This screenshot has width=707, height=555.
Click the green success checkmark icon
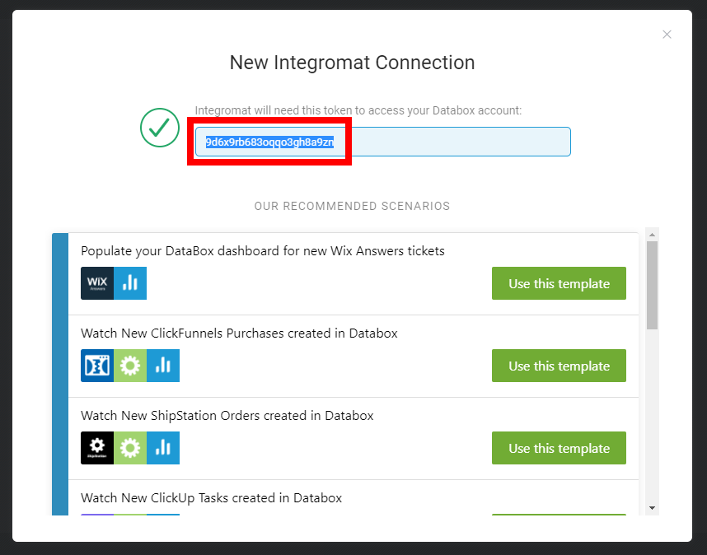160,128
